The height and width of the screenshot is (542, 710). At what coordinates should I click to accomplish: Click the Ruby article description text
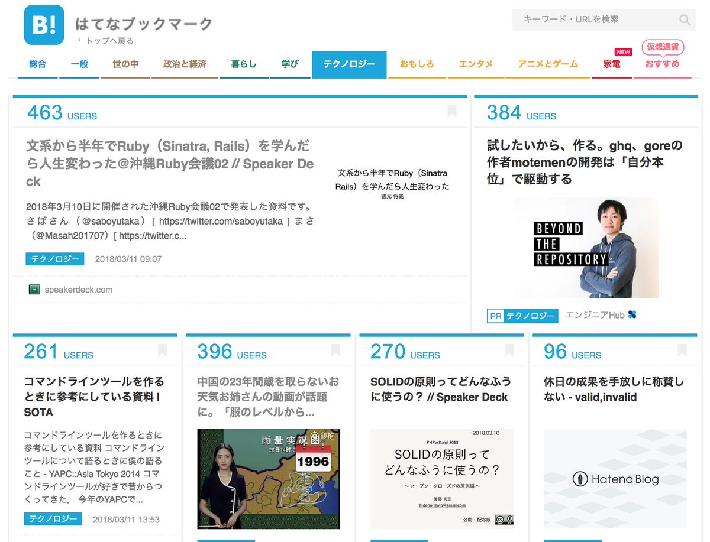tap(170, 221)
